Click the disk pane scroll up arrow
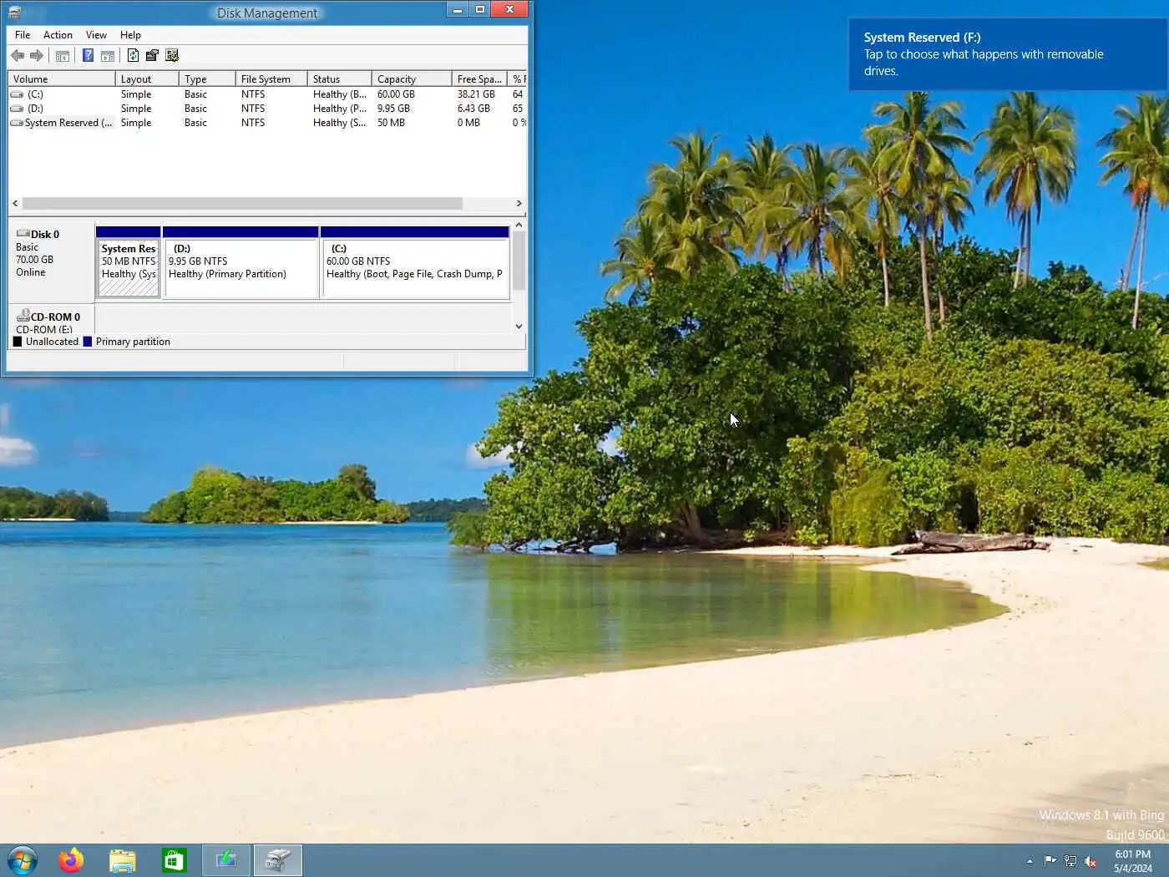Screen dimensions: 1169x877 (x=519, y=226)
